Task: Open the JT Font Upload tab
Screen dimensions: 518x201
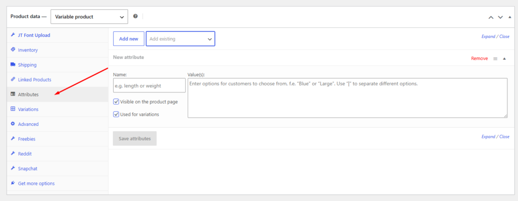Action: pos(58,35)
